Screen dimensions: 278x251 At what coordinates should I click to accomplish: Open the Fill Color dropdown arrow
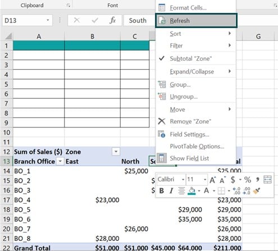tap(199, 191)
